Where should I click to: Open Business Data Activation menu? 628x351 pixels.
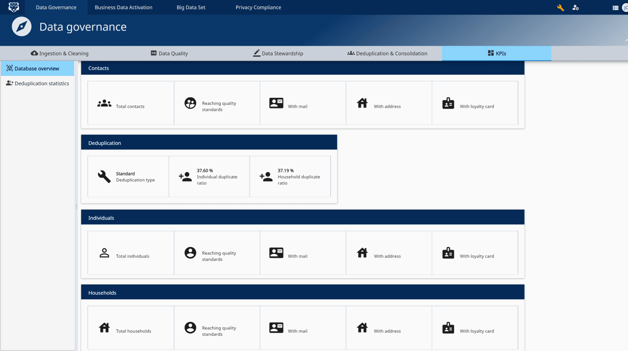124,7
